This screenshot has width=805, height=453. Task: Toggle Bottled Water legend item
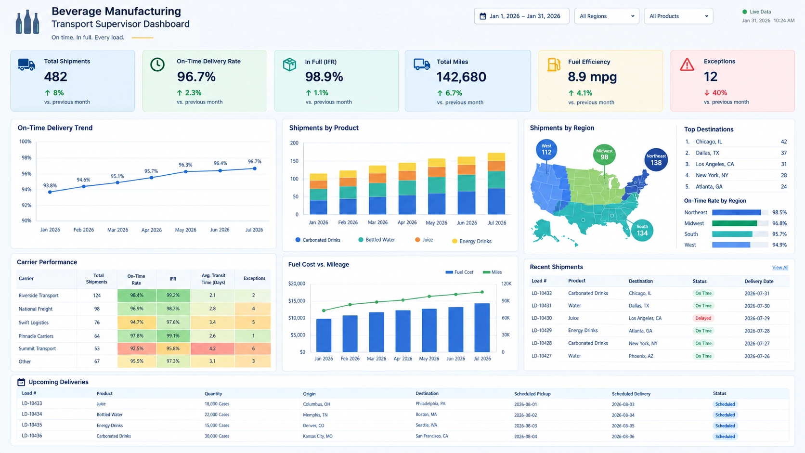click(377, 240)
